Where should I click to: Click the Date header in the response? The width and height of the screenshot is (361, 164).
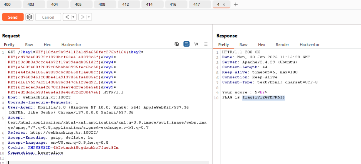(x=266, y=57)
